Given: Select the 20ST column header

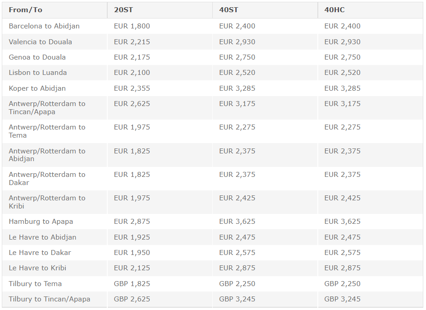Looking at the screenshot, I should (124, 10).
